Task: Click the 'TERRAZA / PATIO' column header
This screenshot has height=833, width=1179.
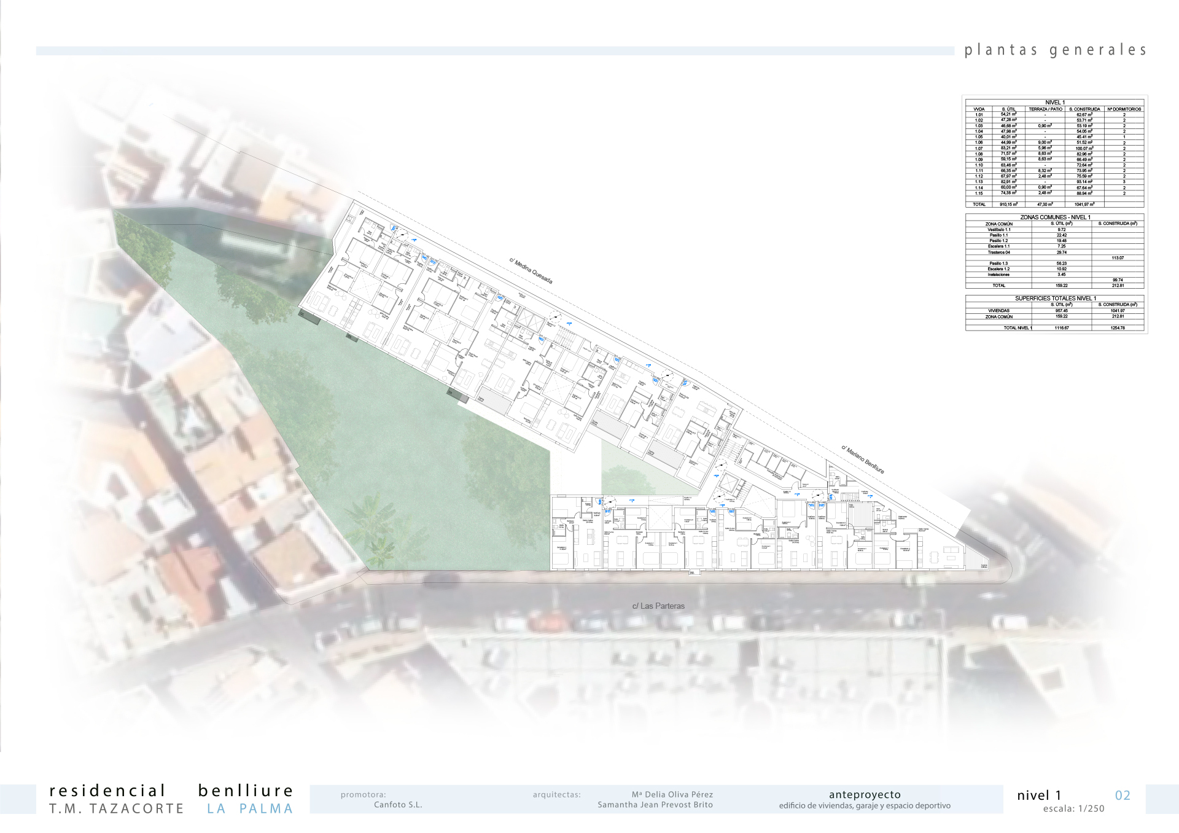Action: [1046, 109]
